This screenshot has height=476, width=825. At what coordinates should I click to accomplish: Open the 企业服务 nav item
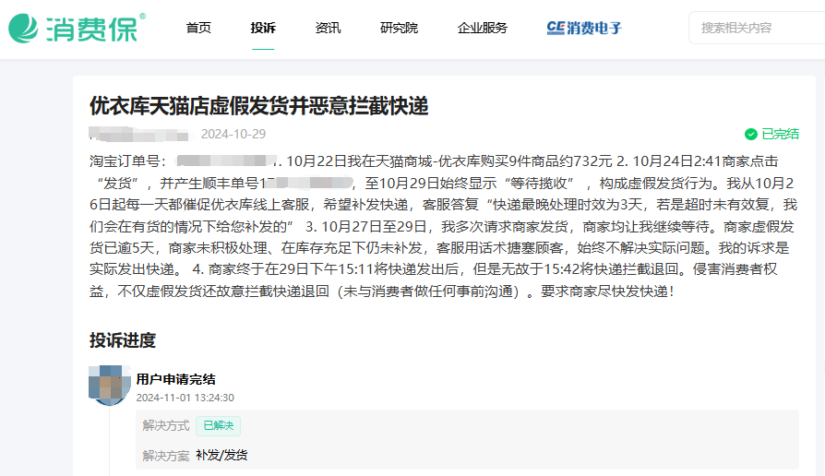[x=483, y=28]
